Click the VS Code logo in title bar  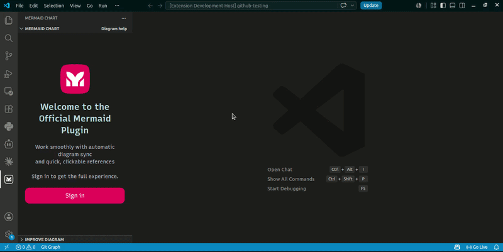(7, 6)
